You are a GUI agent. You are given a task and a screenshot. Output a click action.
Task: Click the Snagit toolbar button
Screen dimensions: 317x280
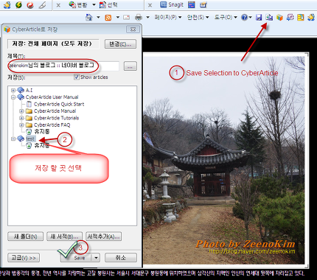(172, 4)
